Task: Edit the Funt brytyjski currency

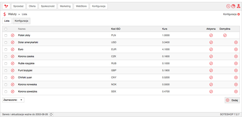Action: (13, 71)
